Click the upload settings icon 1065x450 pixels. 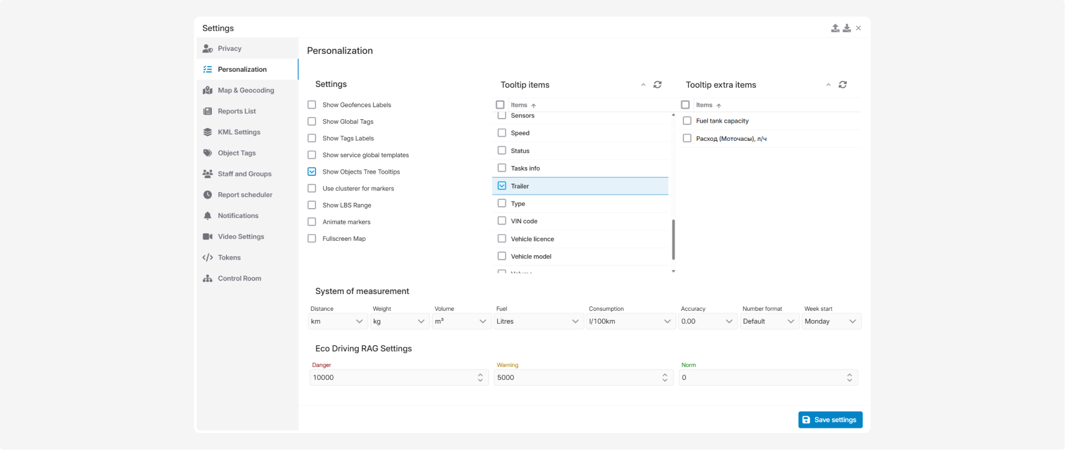[x=835, y=28]
